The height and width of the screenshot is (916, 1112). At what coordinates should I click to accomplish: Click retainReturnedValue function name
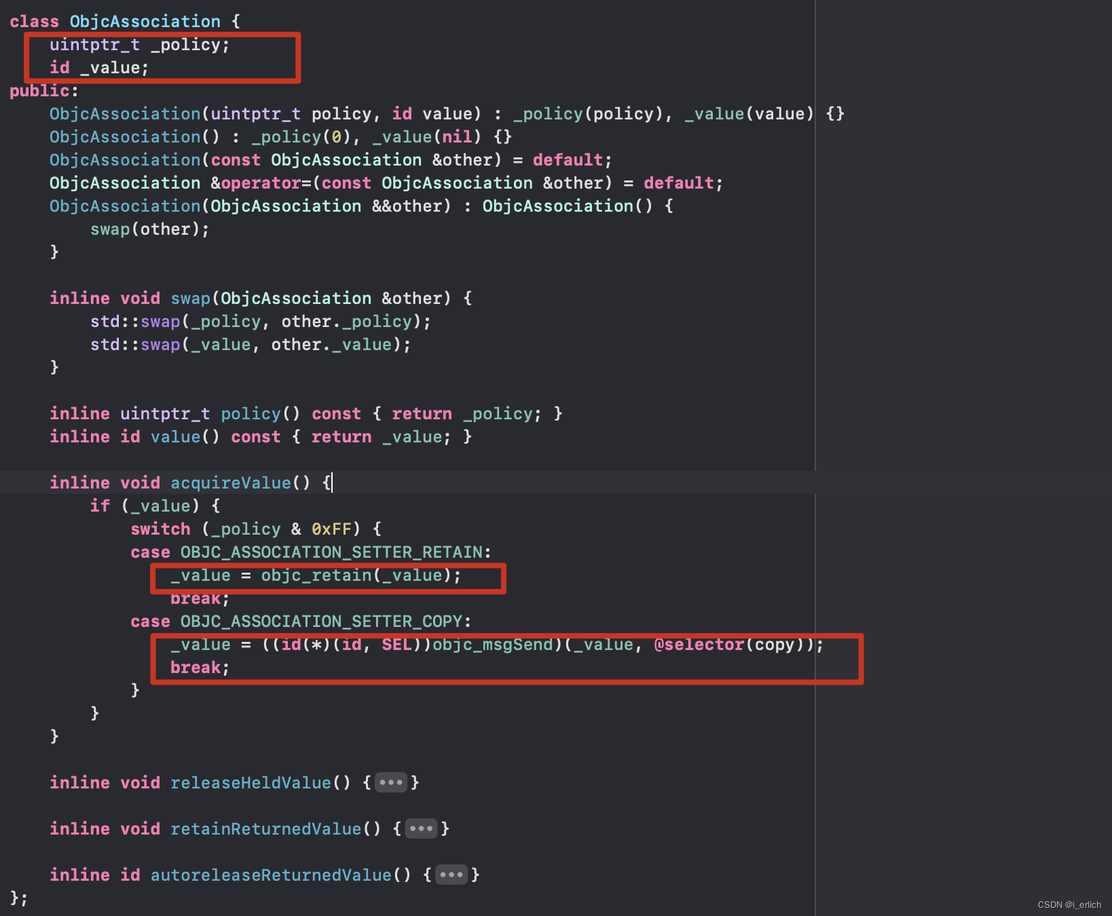tap(266, 829)
